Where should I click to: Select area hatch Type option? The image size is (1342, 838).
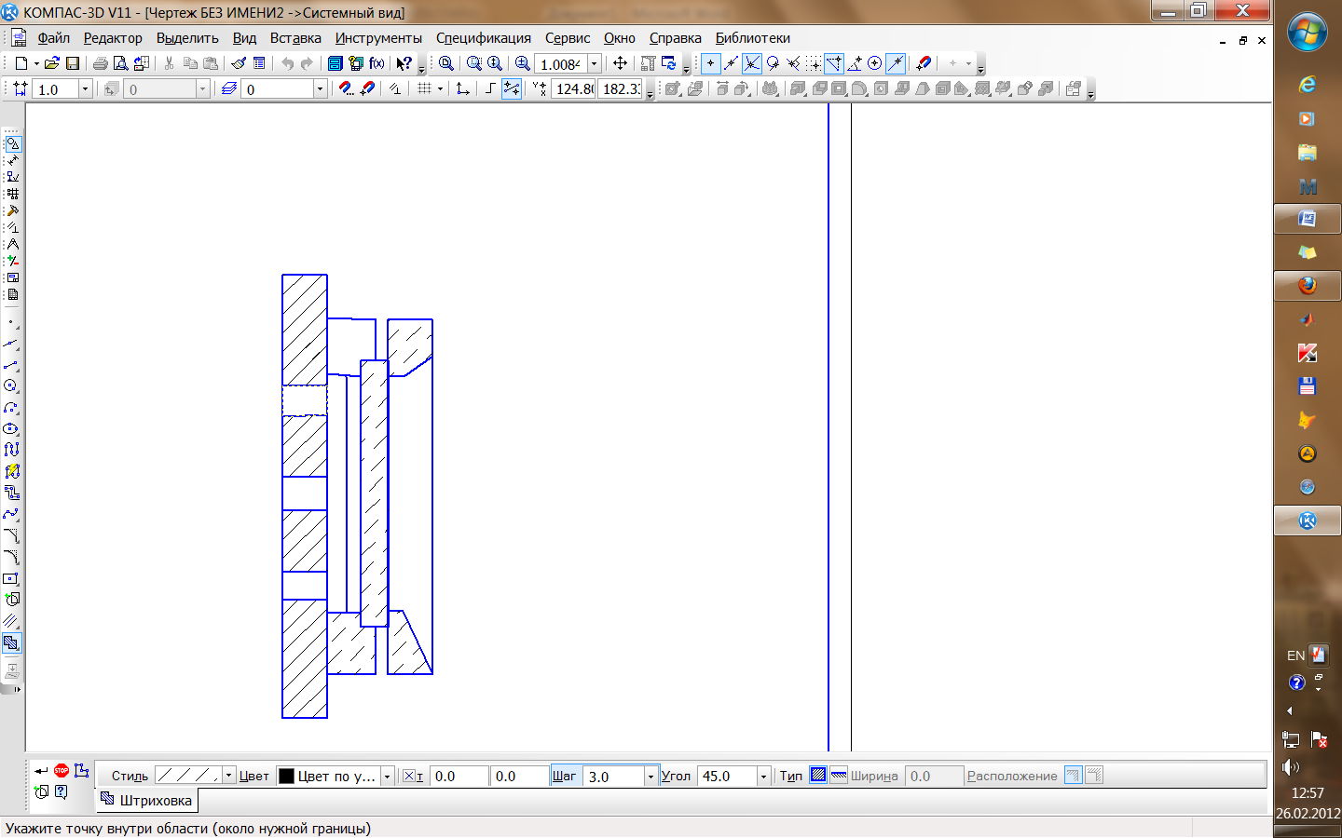pos(817,776)
